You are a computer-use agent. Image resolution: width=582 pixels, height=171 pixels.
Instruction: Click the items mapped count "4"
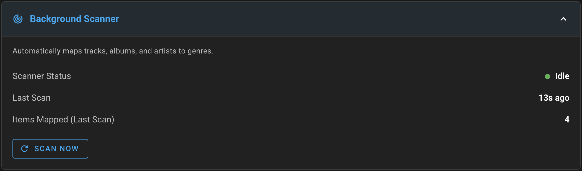[x=567, y=120]
